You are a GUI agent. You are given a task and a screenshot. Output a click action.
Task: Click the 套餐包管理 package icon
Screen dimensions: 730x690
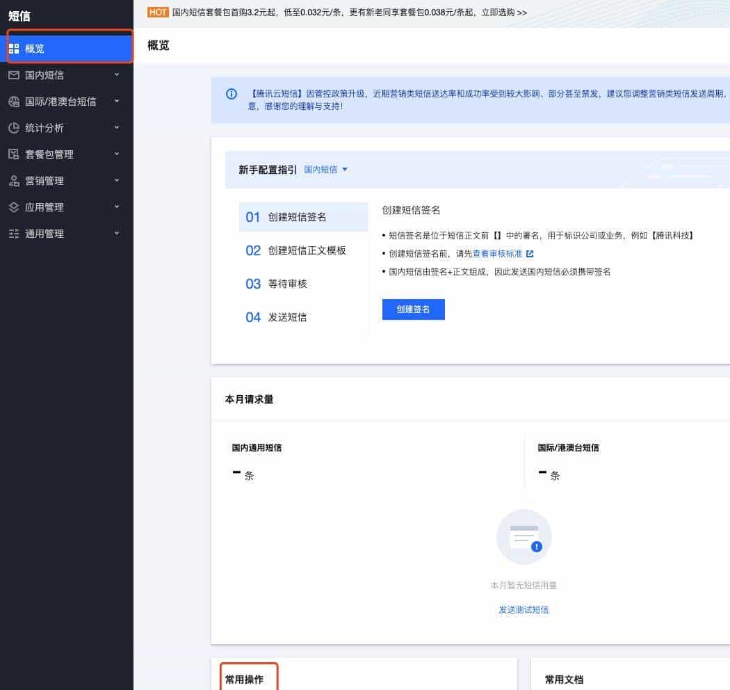coord(15,154)
